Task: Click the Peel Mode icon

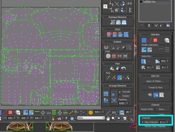Action: point(118,69)
